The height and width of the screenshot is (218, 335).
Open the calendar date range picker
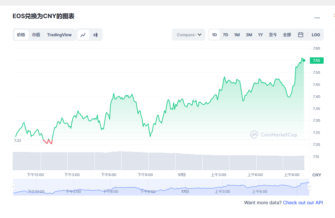coord(300,35)
